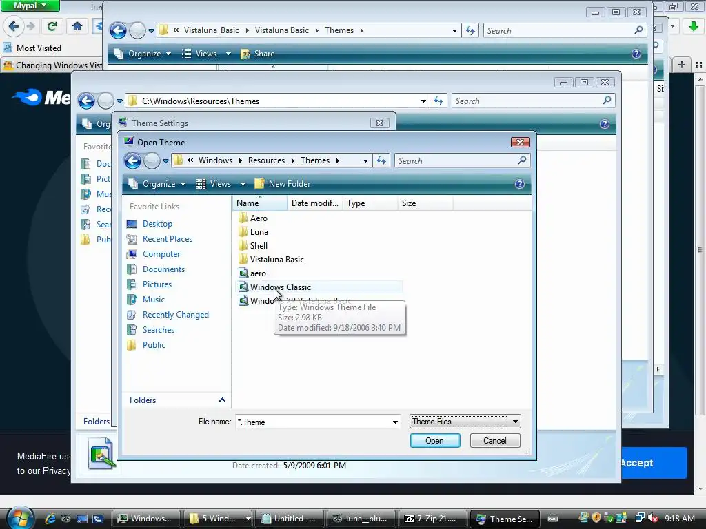The height and width of the screenshot is (529, 706).
Task: Open Organize menu in Open Theme dialog
Action: [157, 184]
